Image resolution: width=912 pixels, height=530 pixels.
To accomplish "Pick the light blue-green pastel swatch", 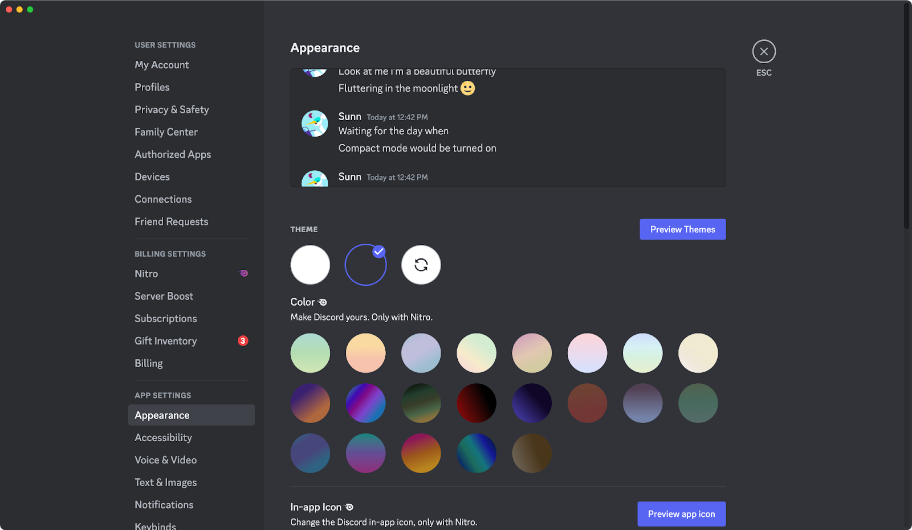I will pyautogui.click(x=642, y=353).
